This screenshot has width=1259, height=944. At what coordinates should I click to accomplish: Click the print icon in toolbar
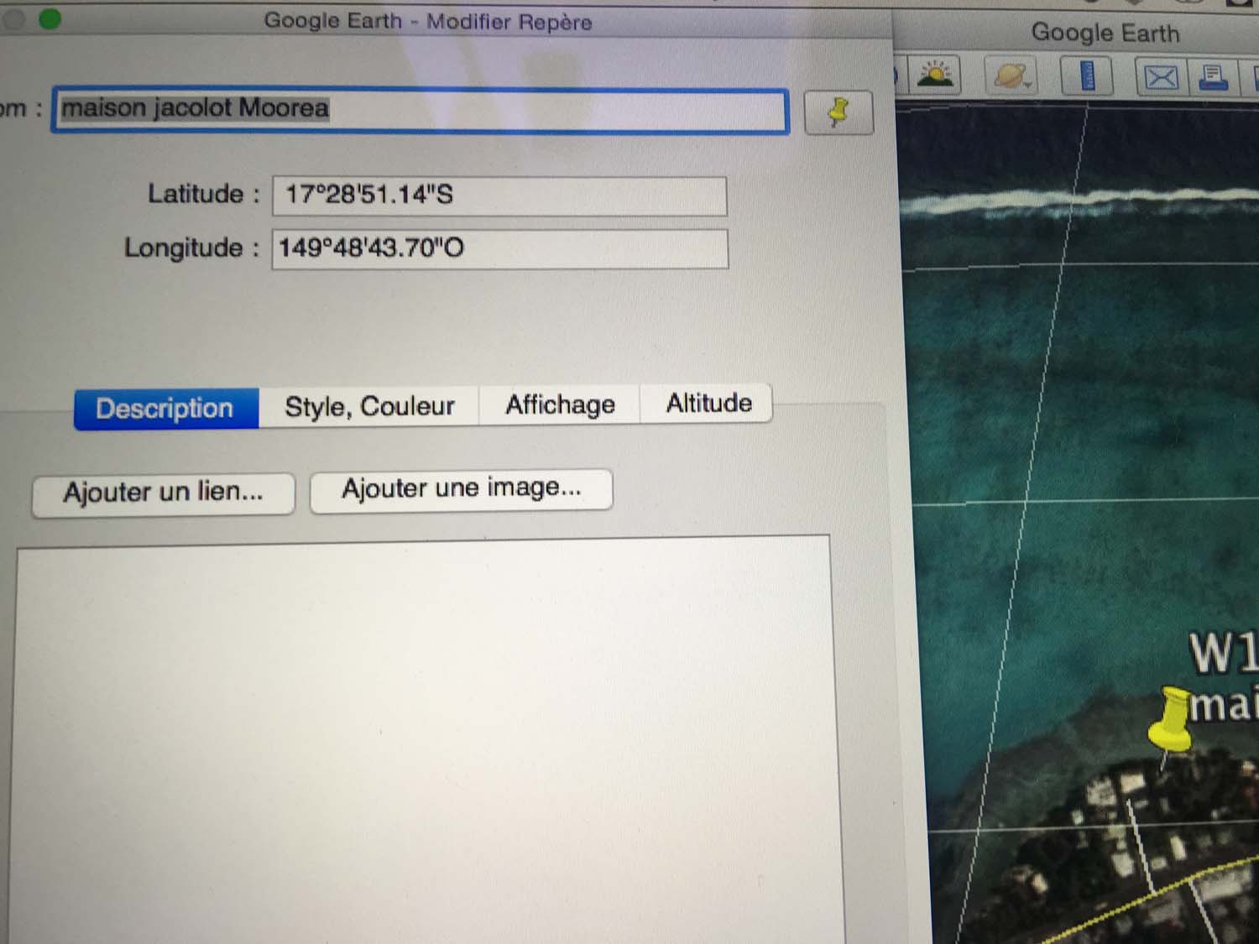pyautogui.click(x=1214, y=78)
